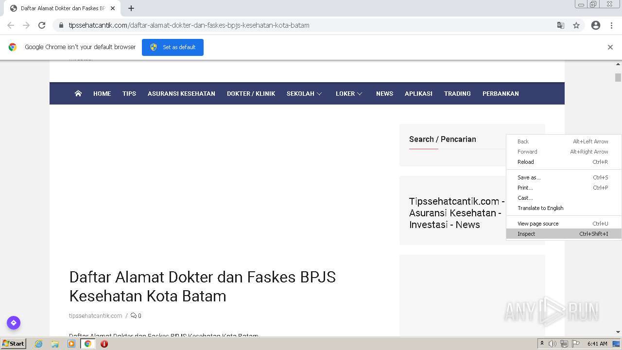Choose Print... in context menu
Image resolution: width=622 pixels, height=350 pixels.
564,188
